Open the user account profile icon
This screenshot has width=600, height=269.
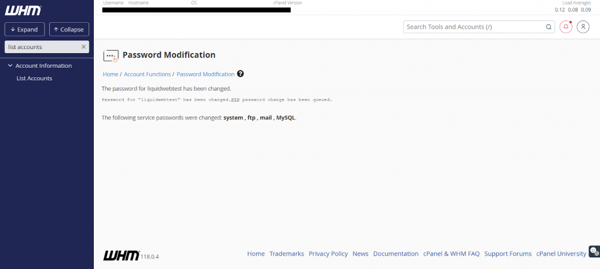pyautogui.click(x=583, y=27)
